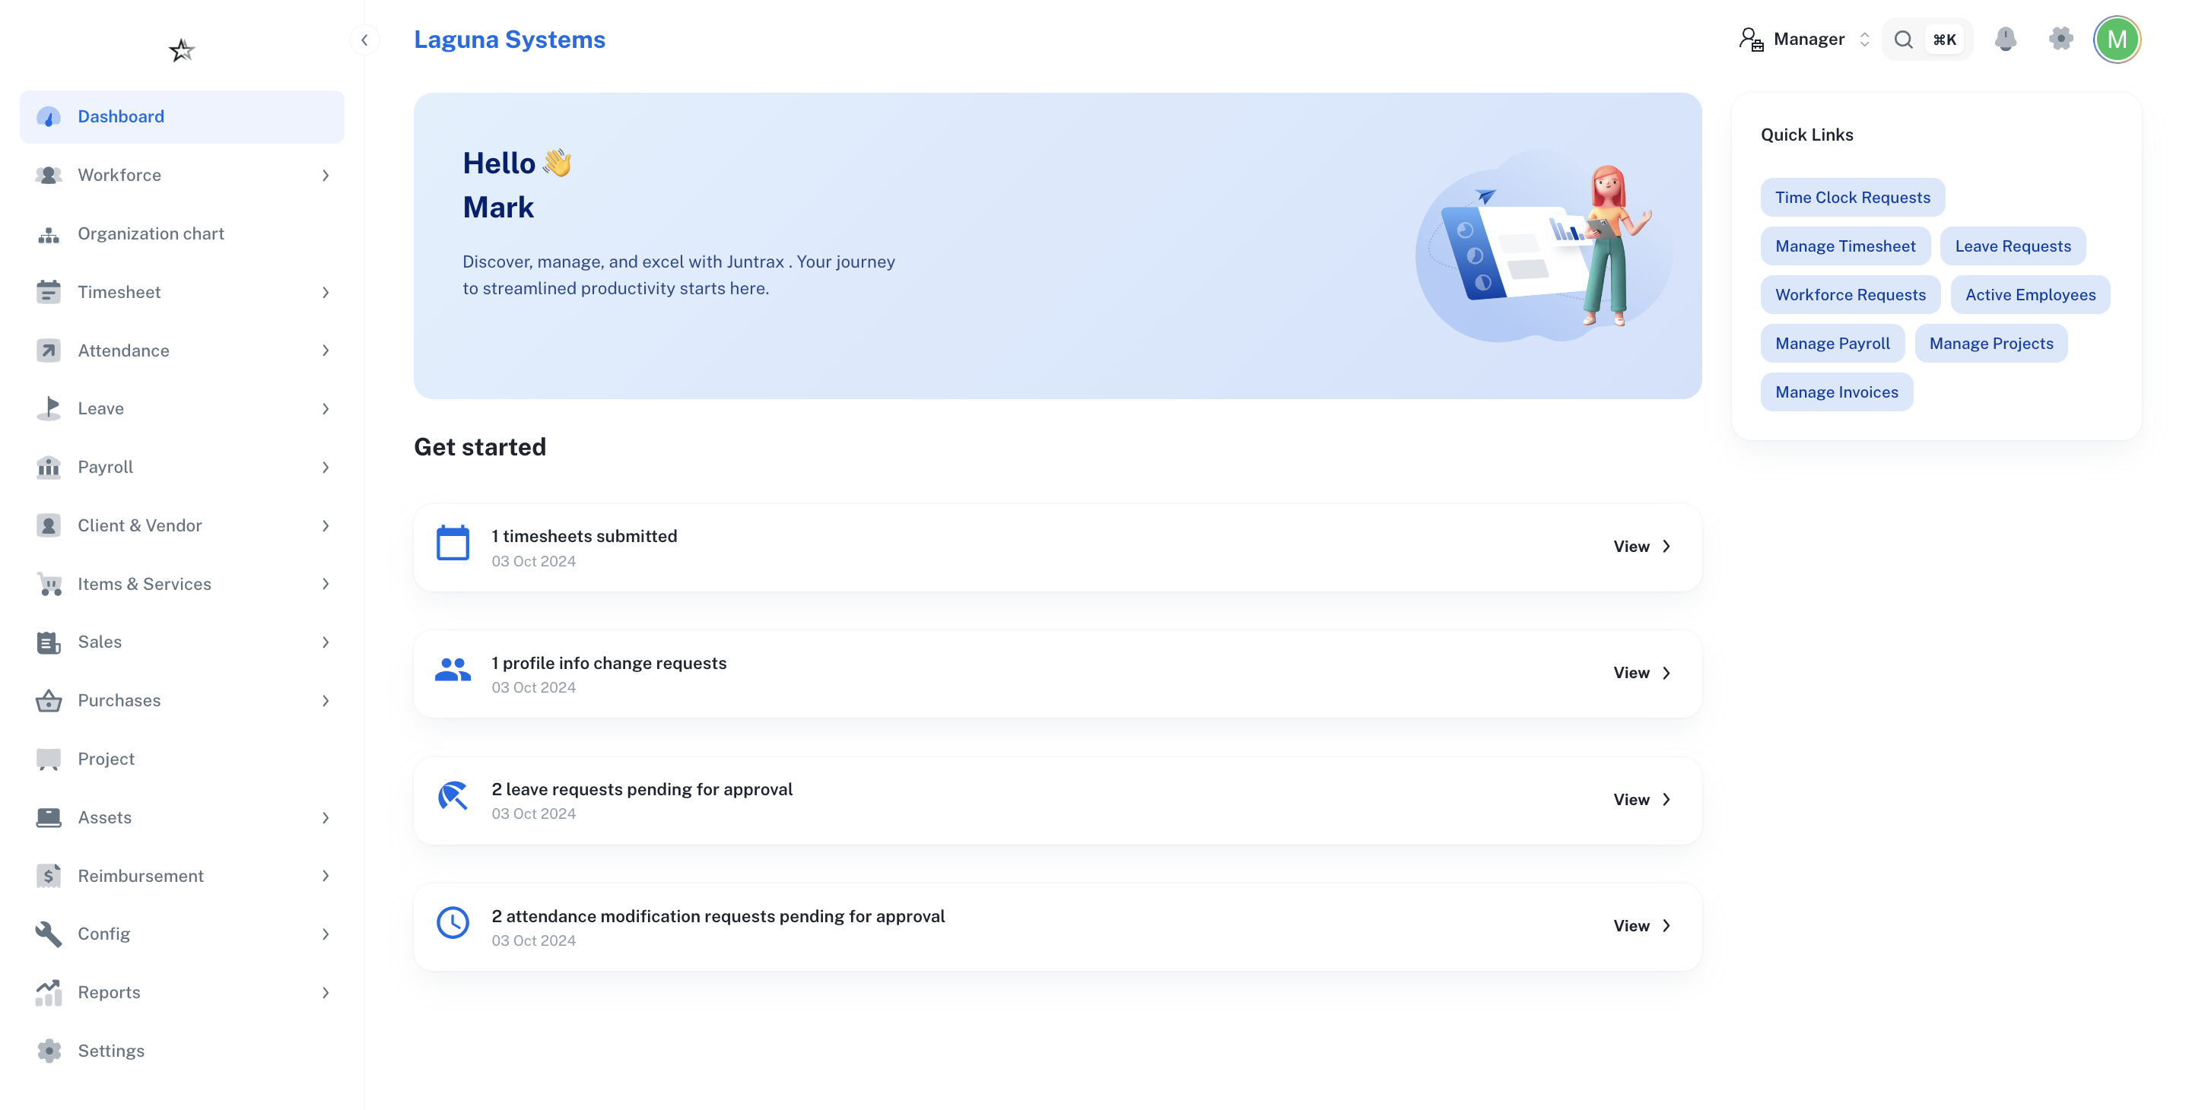Select the umbrella icon on leave requests card
This screenshot has width=2189, height=1110.
tap(453, 797)
